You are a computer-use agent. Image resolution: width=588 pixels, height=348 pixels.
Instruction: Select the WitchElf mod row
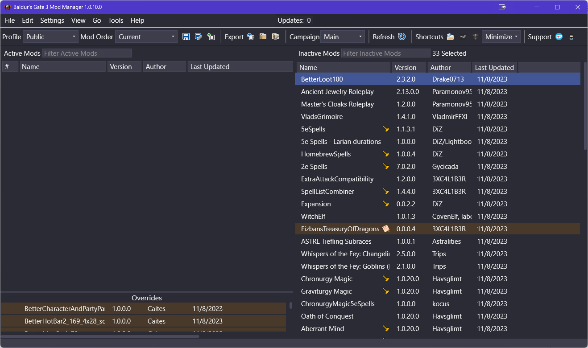tap(438, 217)
